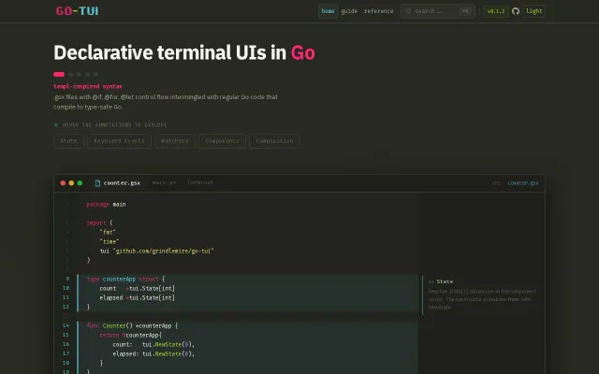Open the reference nav item
Viewport: 599px width, 374px height.
pyautogui.click(x=378, y=11)
